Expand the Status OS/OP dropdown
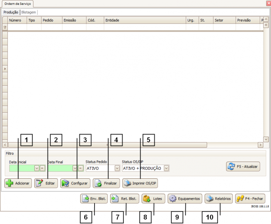The width and height of the screenshot is (271, 224). click(166, 168)
